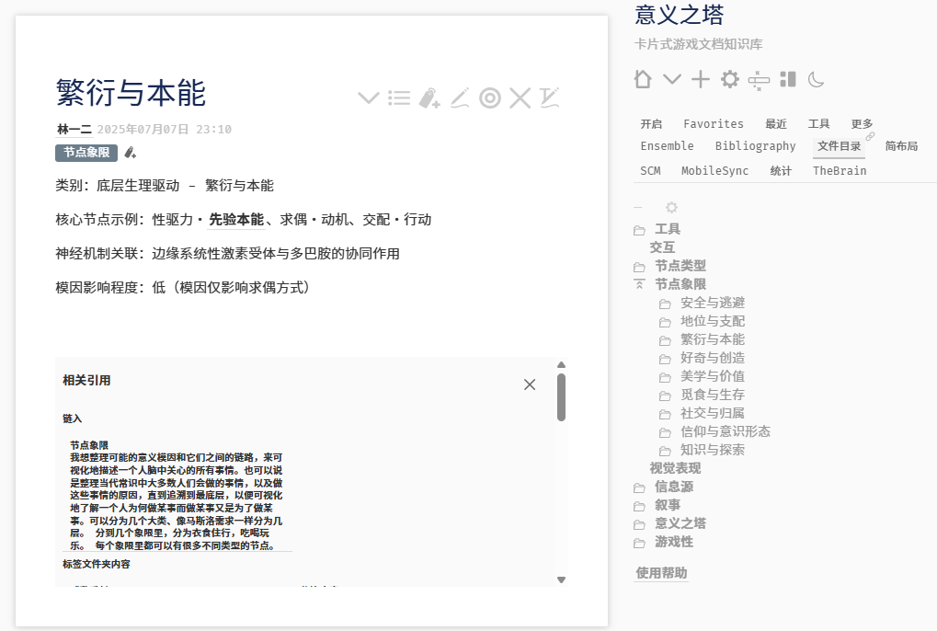
Task: Open the 游戏性 folder label in tree
Action: pyautogui.click(x=674, y=542)
